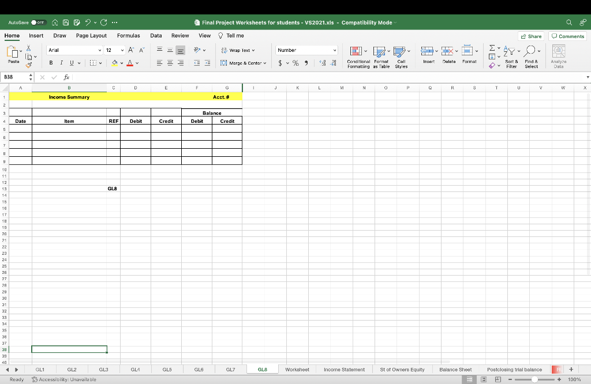Open Format as Table gallery
Screen dimensions: 591x384
click(x=381, y=57)
